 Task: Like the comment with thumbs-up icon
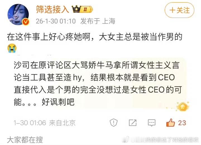(x=171, y=123)
